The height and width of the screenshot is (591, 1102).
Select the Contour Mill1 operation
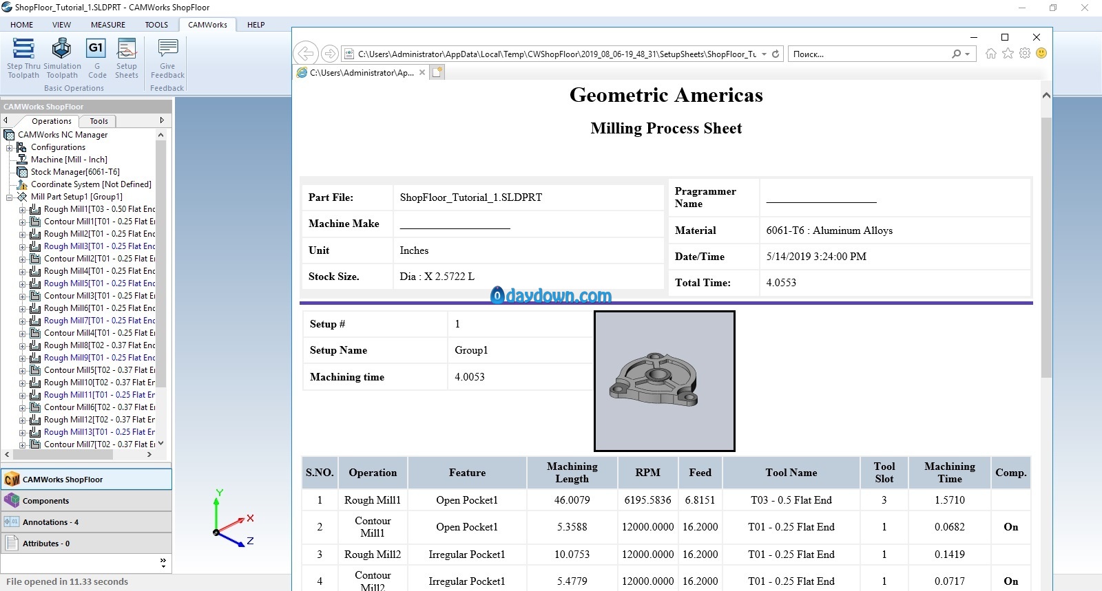pos(99,222)
